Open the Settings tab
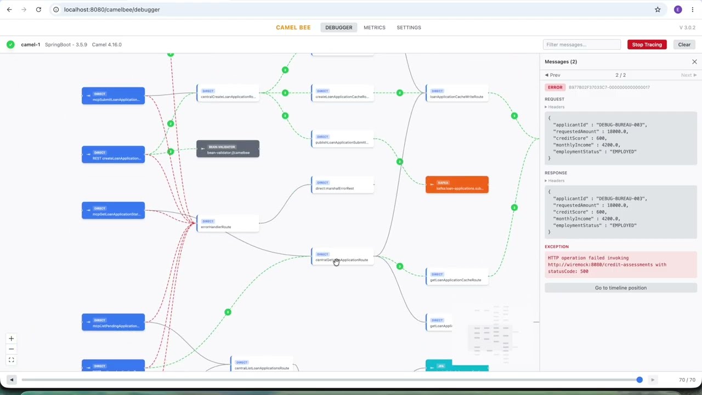The height and width of the screenshot is (395, 702). coord(409,27)
